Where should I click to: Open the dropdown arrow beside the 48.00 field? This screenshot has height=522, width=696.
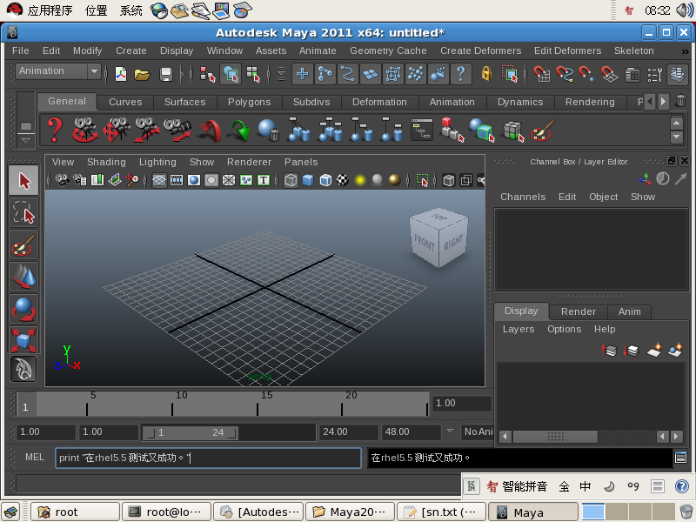[450, 432]
